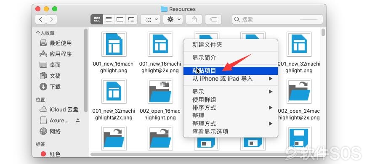Switch to column view
This screenshot has height=164, width=367.
(120, 19)
